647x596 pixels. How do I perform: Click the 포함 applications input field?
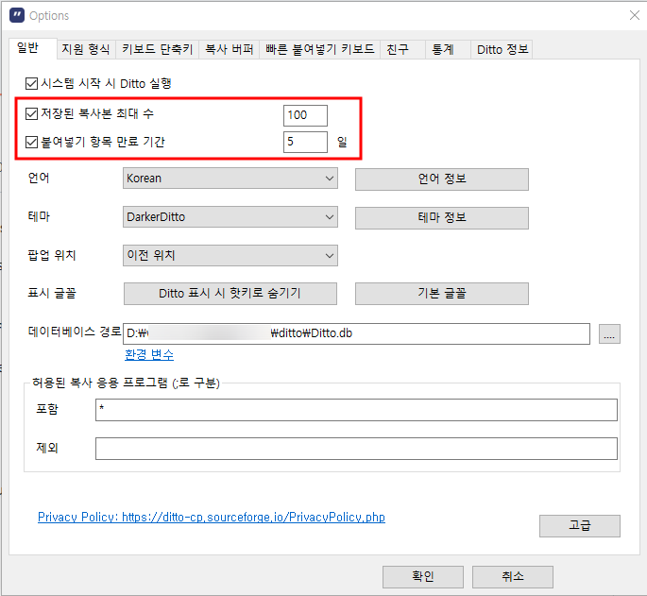click(x=356, y=410)
